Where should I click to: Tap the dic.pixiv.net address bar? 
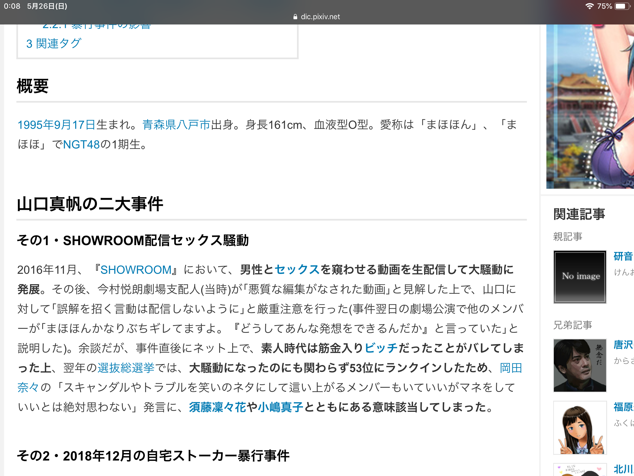pyautogui.click(x=317, y=17)
